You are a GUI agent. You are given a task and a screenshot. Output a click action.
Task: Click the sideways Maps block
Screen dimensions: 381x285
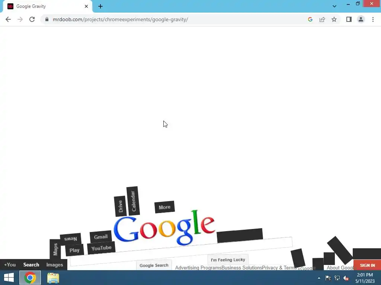click(x=55, y=249)
